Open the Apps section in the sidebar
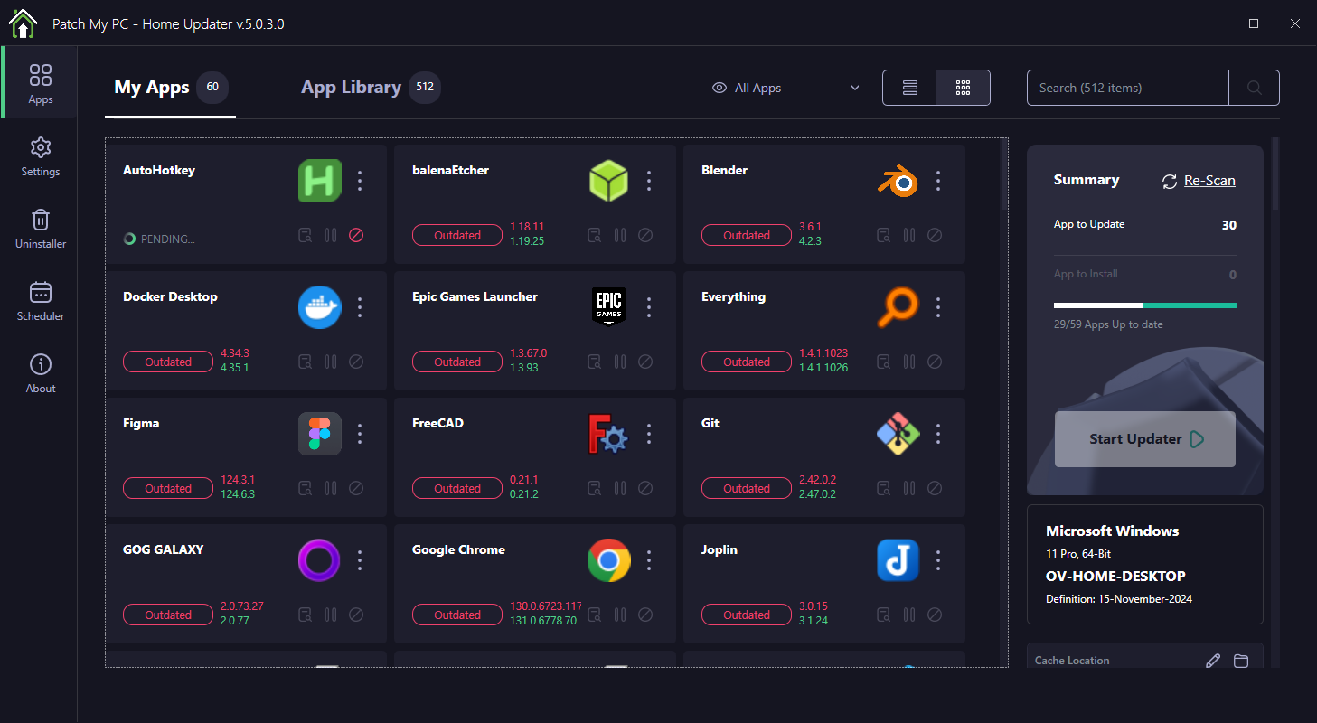The height and width of the screenshot is (723, 1317). tap(41, 84)
